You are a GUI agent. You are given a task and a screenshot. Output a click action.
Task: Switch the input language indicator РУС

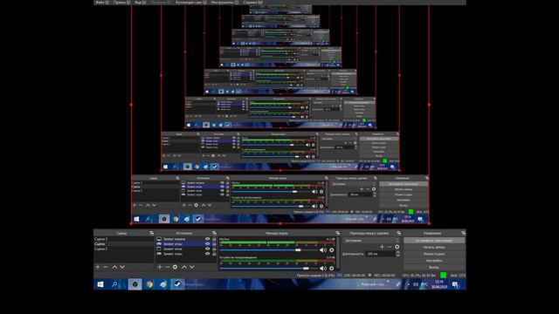pyautogui.click(x=424, y=284)
